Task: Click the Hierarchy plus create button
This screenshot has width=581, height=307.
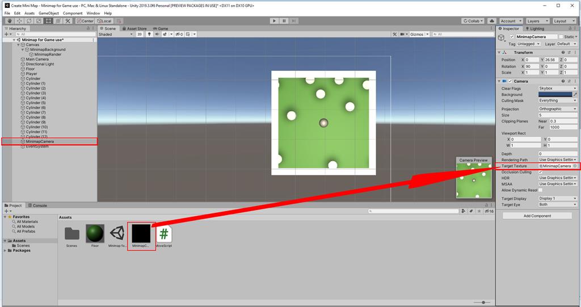Action: pos(7,34)
